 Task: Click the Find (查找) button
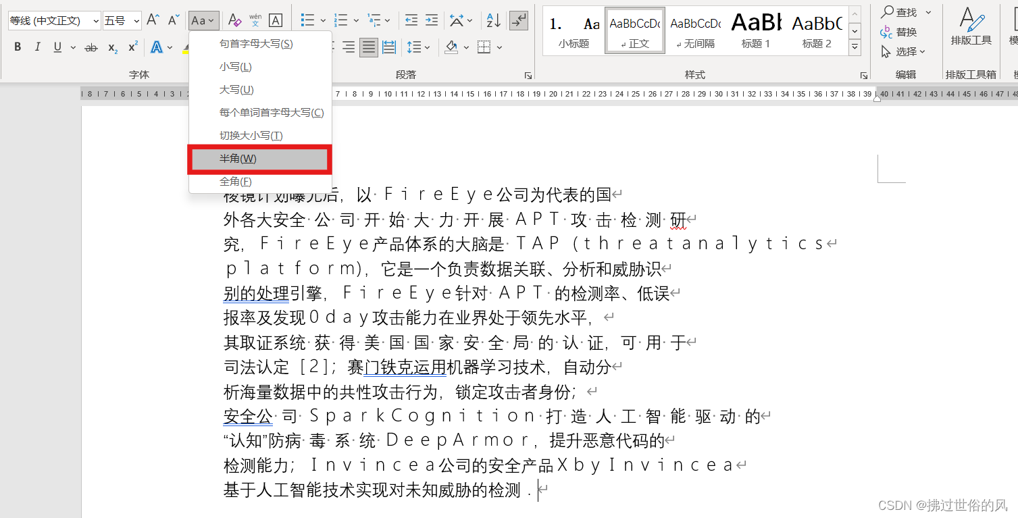coord(899,12)
